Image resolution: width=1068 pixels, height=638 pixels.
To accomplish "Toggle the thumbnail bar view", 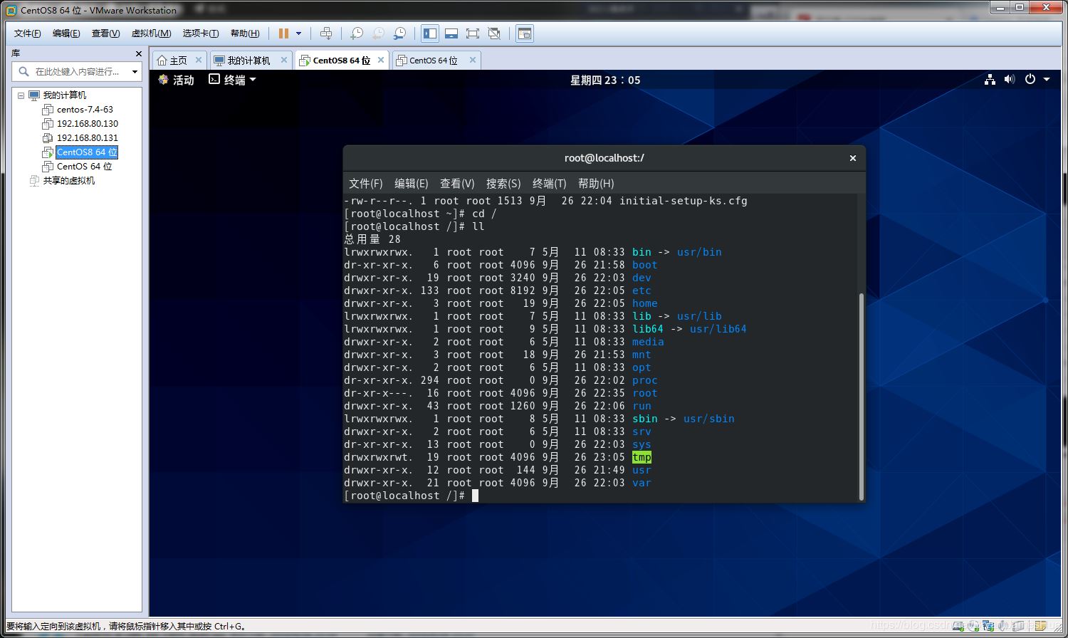I will point(451,33).
